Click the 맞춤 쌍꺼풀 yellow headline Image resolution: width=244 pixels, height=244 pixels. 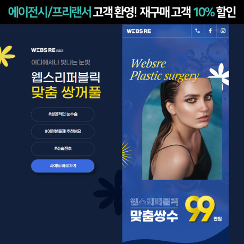(x=66, y=92)
